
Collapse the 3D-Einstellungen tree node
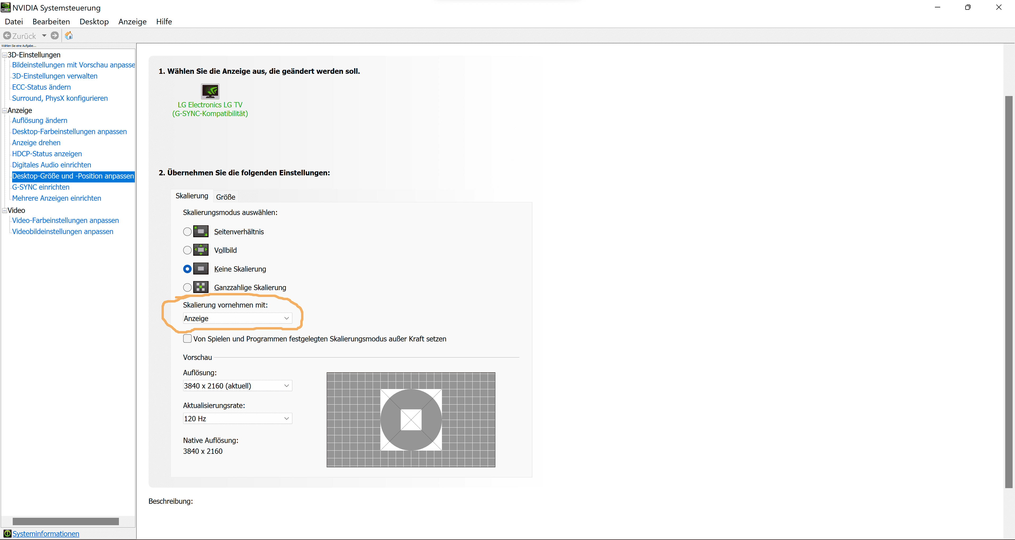[x=4, y=55]
